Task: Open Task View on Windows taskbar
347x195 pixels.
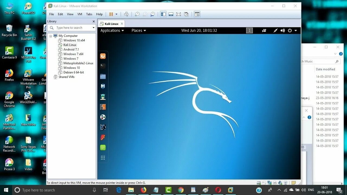Action: [x=106, y=190]
